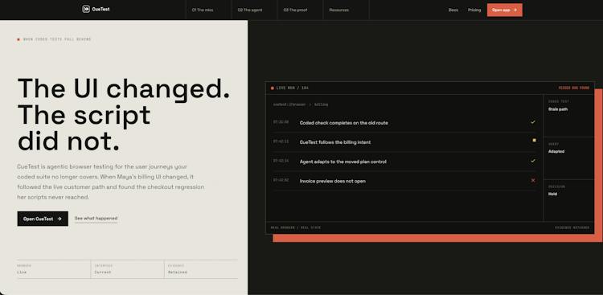
Task: Open the 'Resources' nav item
Action: pos(338,10)
